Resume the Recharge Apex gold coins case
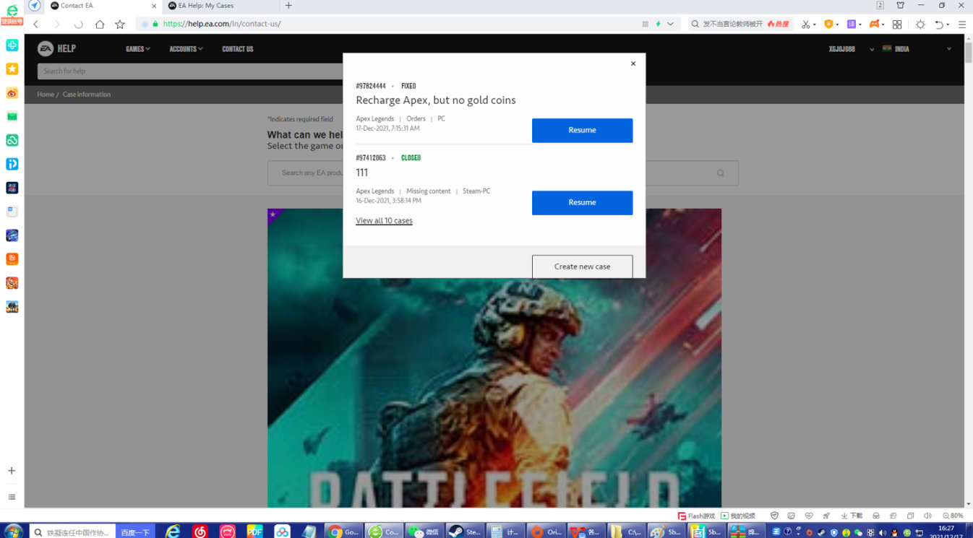 (582, 130)
